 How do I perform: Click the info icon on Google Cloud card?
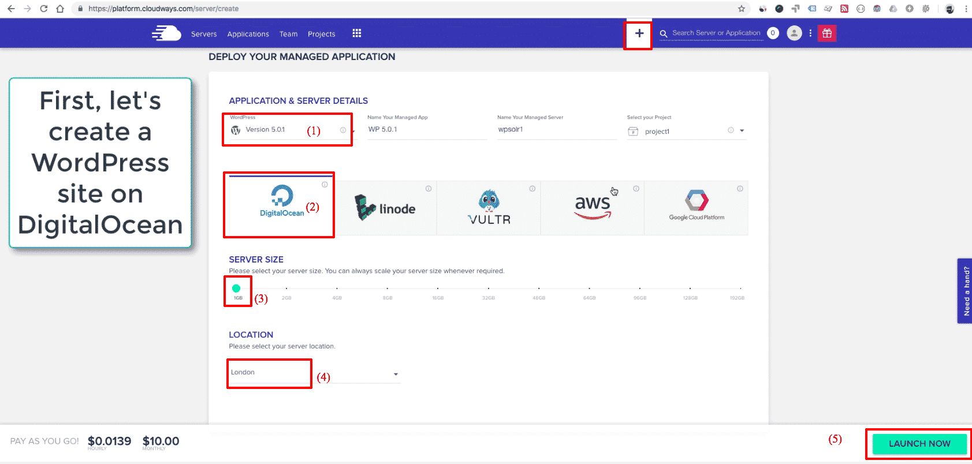740,189
